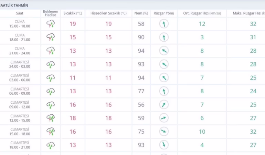Click the humidity value 58 in the first row
This screenshot has width=265, height=155.
(x=141, y=24)
